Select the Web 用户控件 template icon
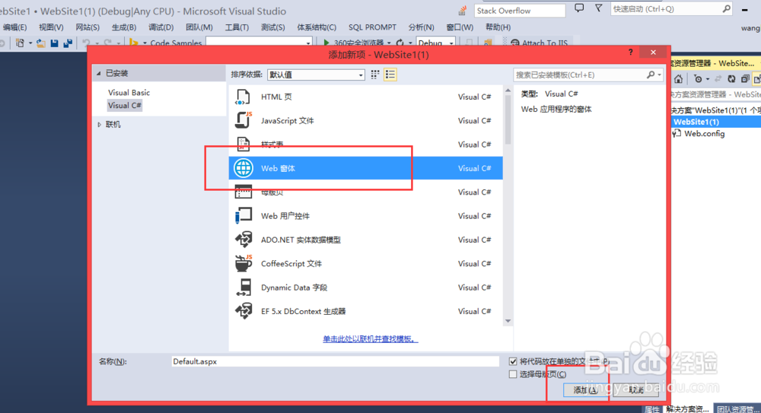 click(x=244, y=215)
